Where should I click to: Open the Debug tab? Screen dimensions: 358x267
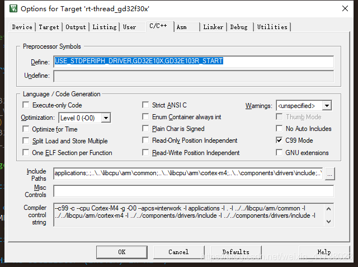(x=239, y=27)
